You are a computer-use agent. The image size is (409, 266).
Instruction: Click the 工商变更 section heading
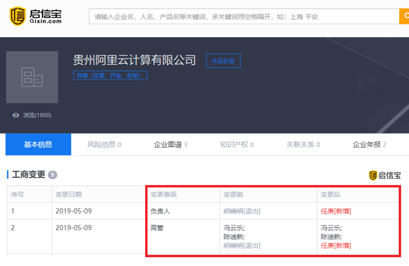pyautogui.click(x=29, y=175)
